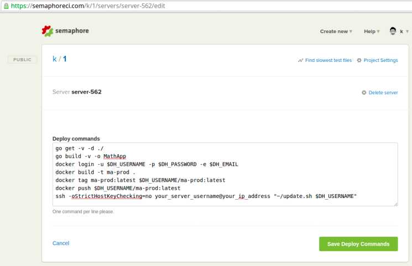Click the red Semaphore gear logo
The height and width of the screenshot is (266, 412).
[x=48, y=31]
